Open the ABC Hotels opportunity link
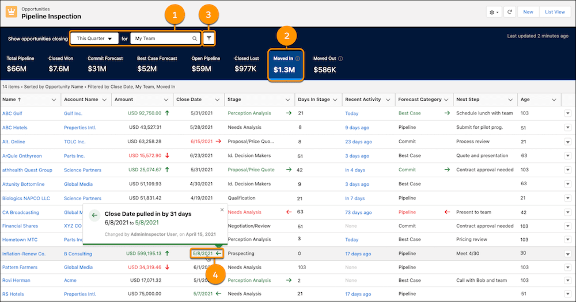This screenshot has height=302, width=576. (x=15, y=127)
